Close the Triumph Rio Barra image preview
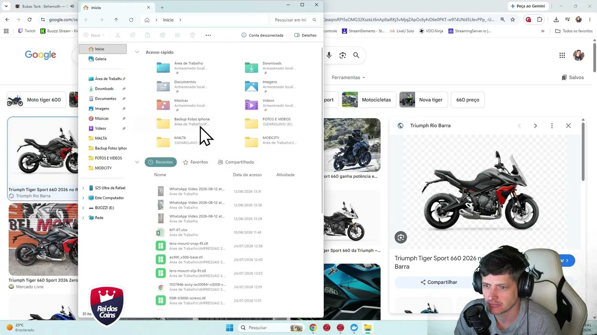The height and width of the screenshot is (335, 597). pyautogui.click(x=568, y=126)
